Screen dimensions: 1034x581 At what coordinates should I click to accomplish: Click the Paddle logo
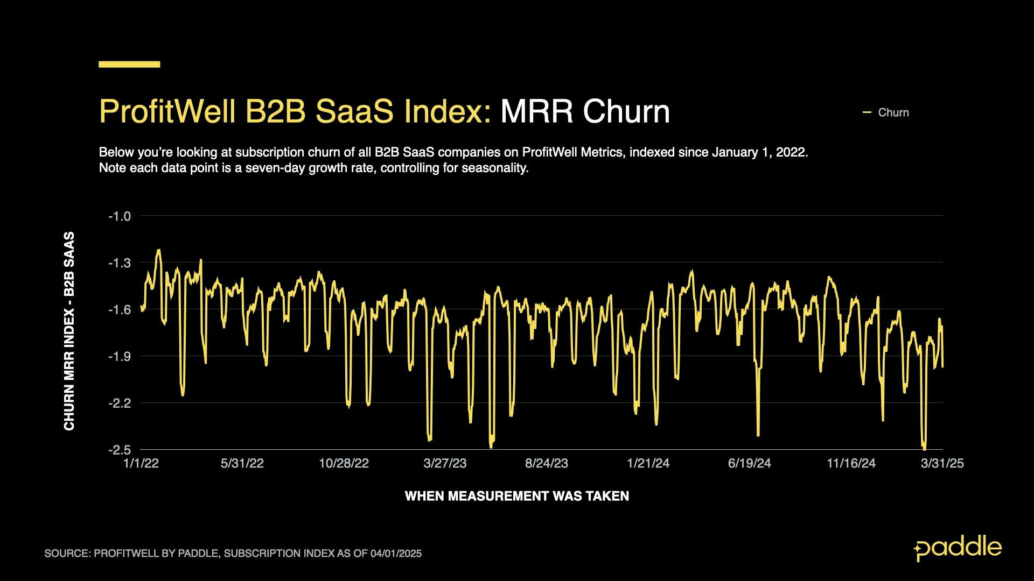958,549
